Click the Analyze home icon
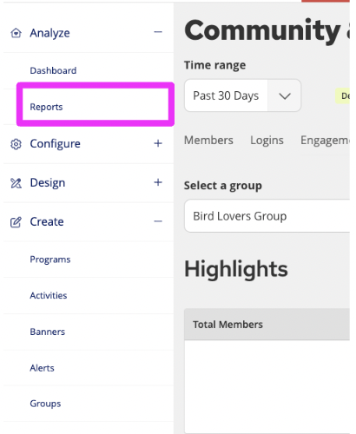Screen dimensions: 356x434 coord(16,33)
